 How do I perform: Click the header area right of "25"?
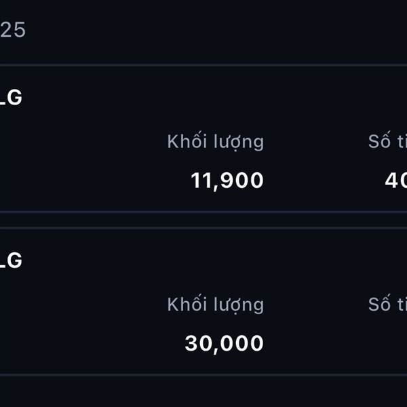coord(203,31)
